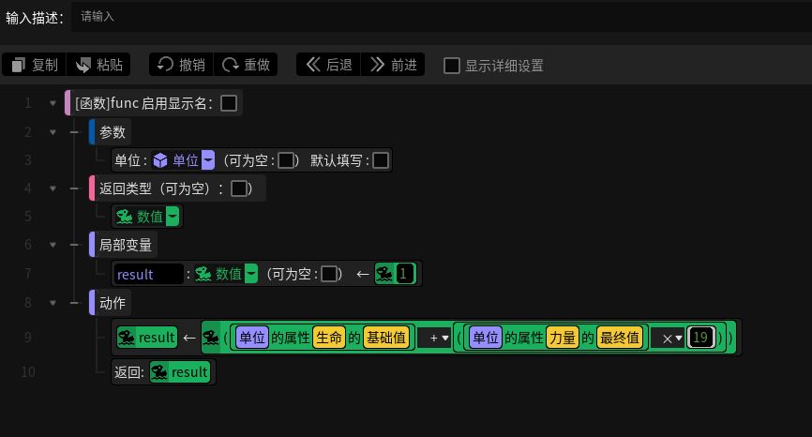Redo with the 重做 button
The width and height of the screenshot is (812, 437).
246,65
